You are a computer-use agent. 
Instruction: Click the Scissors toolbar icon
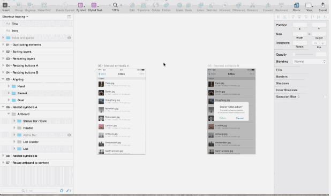(x=252, y=5)
